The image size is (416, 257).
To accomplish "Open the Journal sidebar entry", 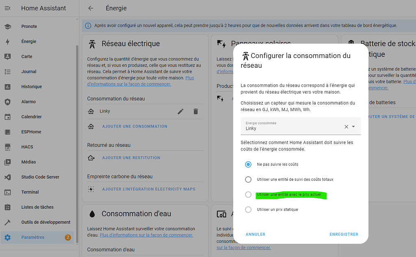I will coord(29,71).
